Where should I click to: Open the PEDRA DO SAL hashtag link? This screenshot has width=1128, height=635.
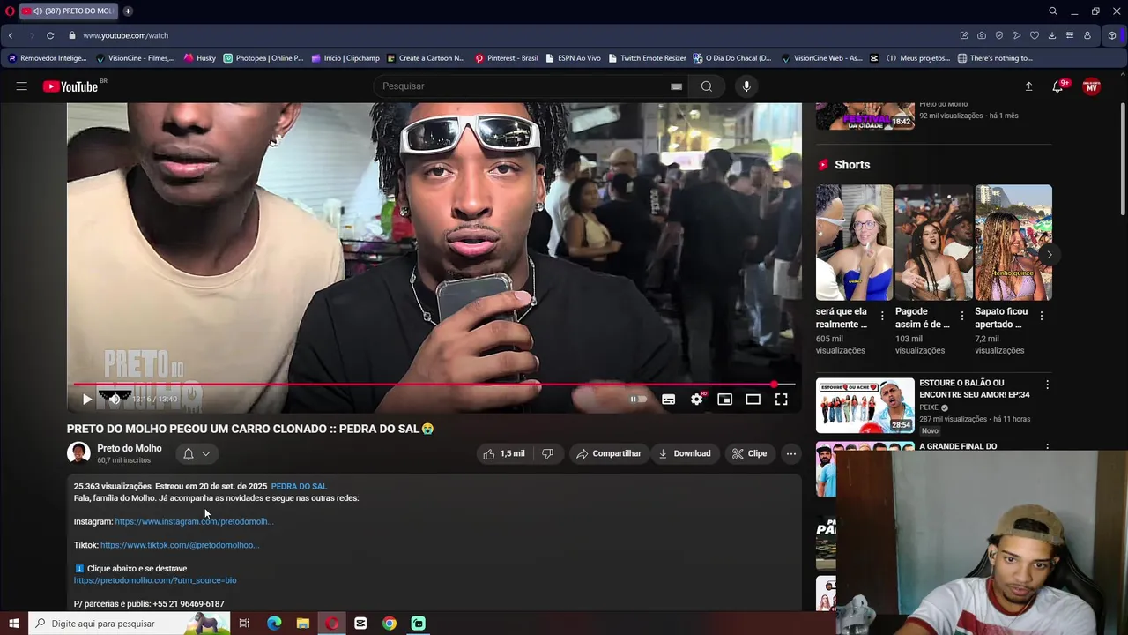(299, 486)
